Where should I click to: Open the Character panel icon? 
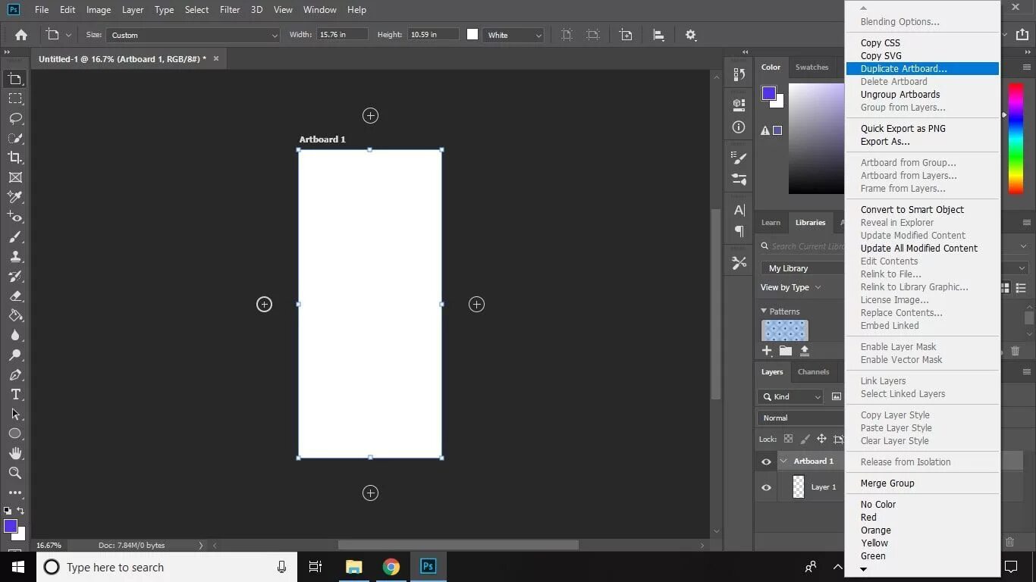coord(739,211)
